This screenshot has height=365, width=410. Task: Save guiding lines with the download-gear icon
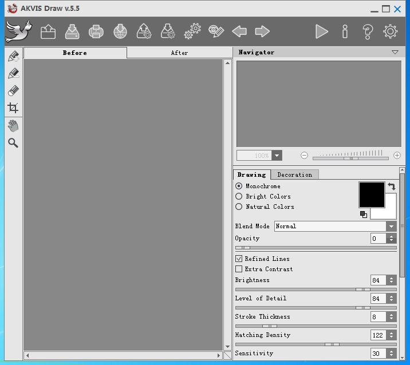coord(168,31)
